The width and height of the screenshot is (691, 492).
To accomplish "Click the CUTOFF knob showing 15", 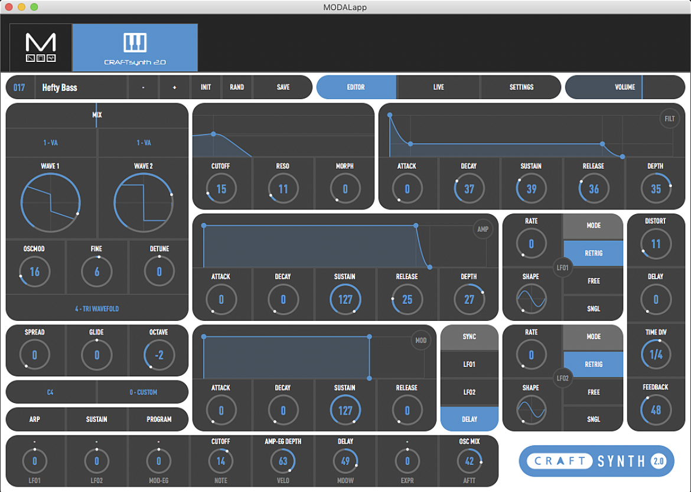I will tap(221, 189).
